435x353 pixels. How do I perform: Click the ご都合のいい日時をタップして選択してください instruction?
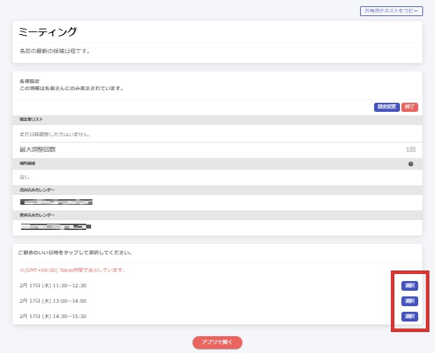(75, 253)
